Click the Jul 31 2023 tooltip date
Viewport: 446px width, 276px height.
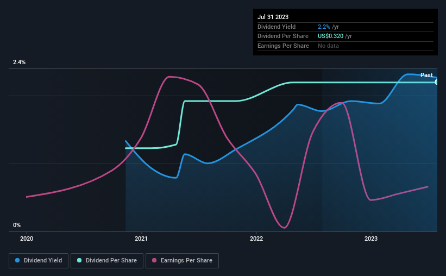273,17
